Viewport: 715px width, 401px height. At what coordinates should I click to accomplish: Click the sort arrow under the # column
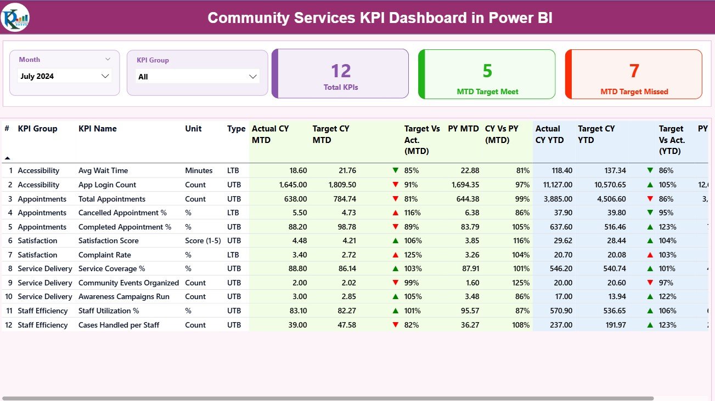coord(7,158)
